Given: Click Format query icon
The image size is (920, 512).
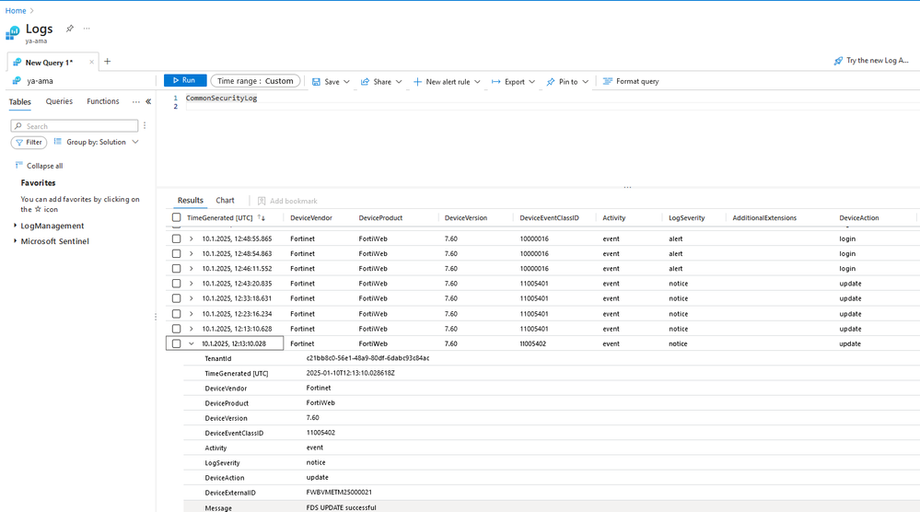Looking at the screenshot, I should coord(608,82).
